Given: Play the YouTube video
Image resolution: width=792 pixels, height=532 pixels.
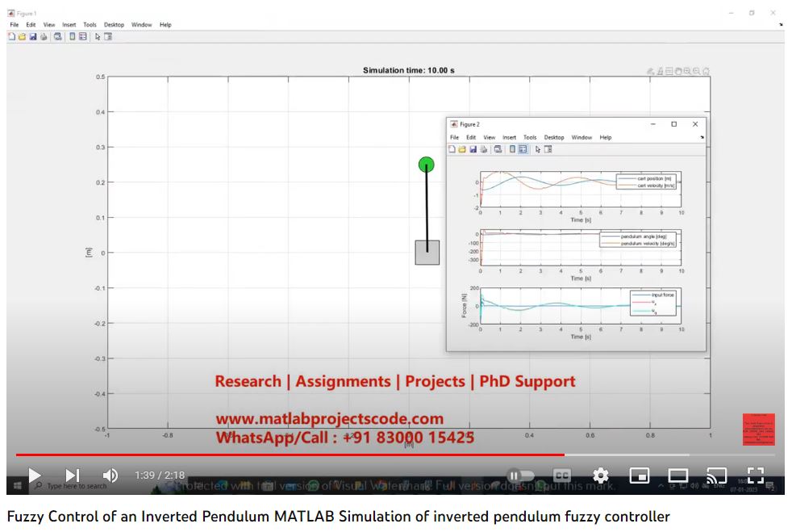Looking at the screenshot, I should click(35, 475).
